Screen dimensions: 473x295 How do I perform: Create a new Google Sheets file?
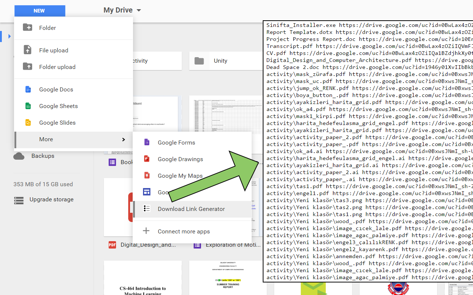(73, 106)
